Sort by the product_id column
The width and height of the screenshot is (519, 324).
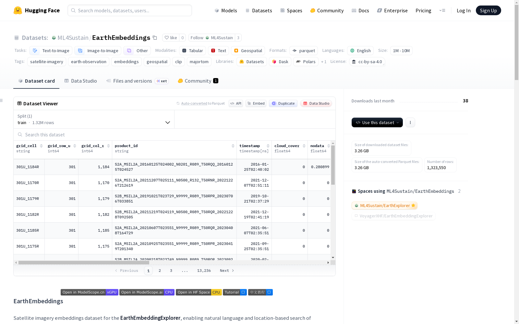click(233, 146)
